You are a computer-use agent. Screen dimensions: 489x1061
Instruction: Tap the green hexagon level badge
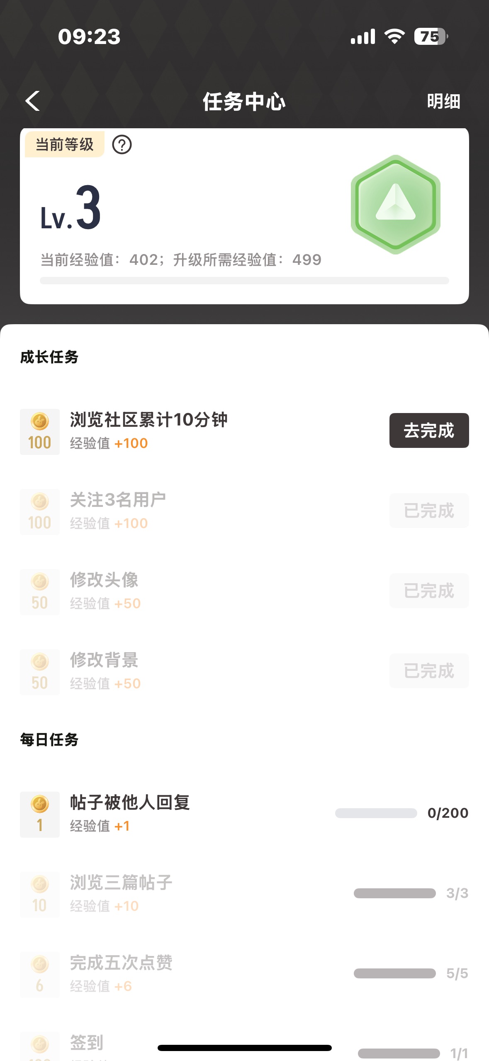[395, 204]
